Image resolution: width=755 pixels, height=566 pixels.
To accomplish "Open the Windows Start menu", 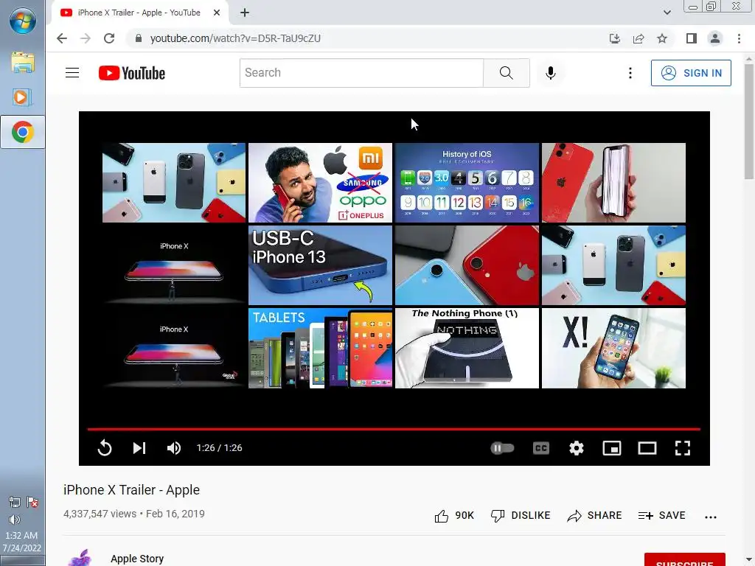I will pyautogui.click(x=22, y=21).
